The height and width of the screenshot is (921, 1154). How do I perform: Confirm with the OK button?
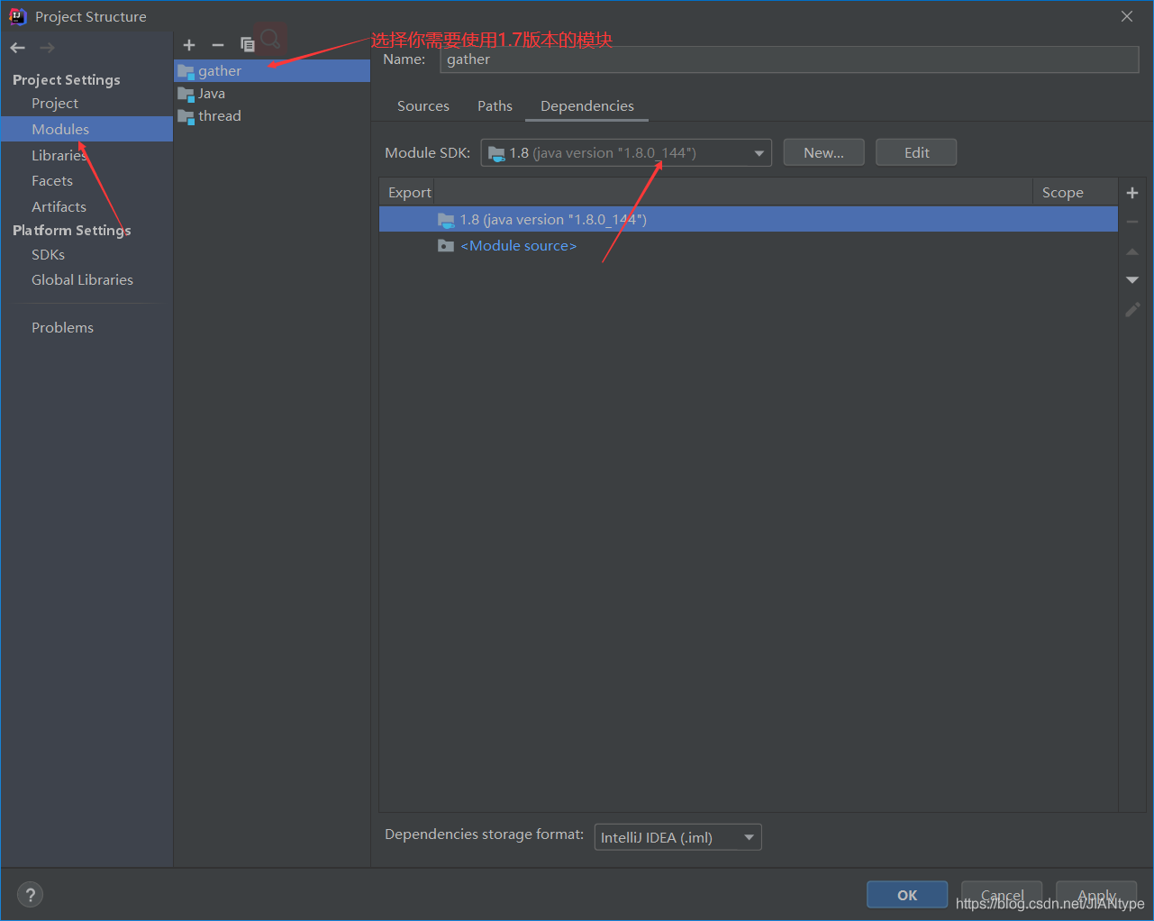[907, 895]
